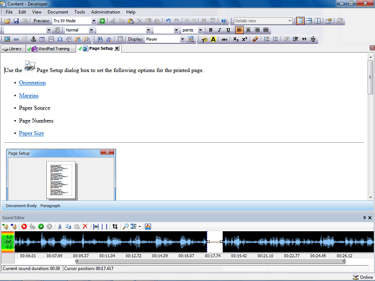
Task: Insert a table with the grid icon
Action: click(42, 39)
